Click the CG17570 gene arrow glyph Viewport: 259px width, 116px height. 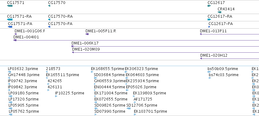49,6
